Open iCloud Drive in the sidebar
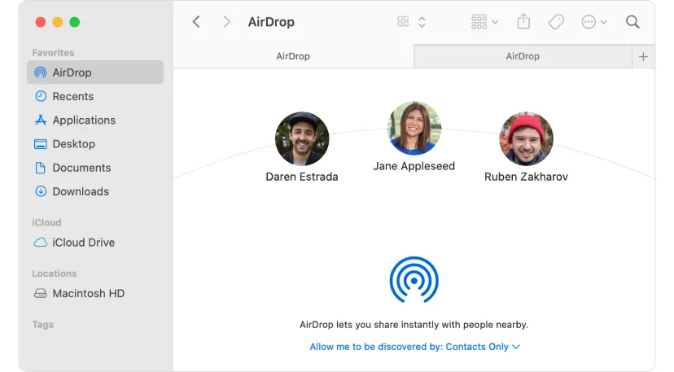Screen dimensions: 674x372 [95, 243]
